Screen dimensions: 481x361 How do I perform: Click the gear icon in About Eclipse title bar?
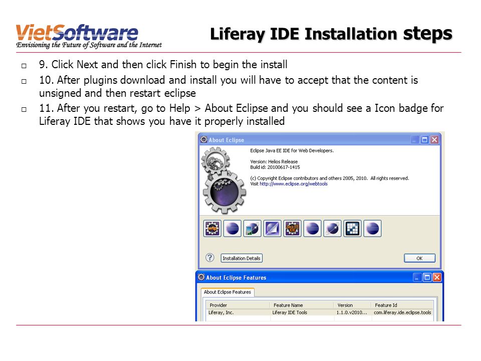coord(204,140)
